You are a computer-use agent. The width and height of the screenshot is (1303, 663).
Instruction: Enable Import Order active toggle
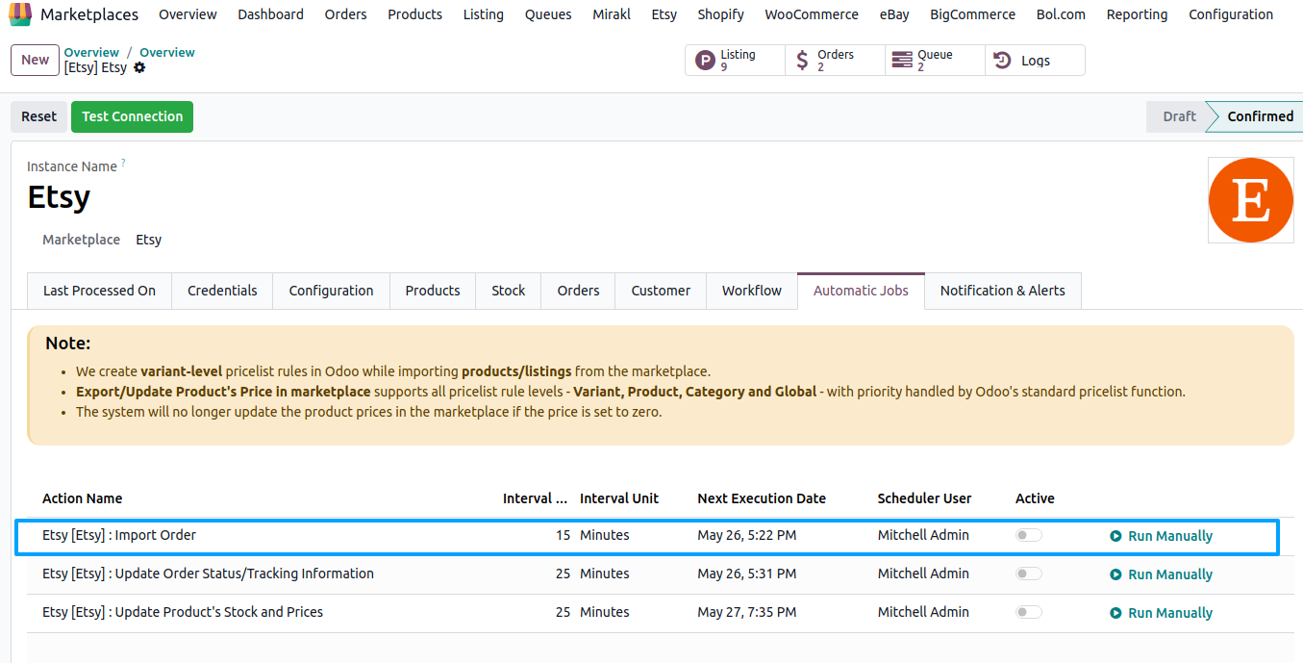[1028, 535]
